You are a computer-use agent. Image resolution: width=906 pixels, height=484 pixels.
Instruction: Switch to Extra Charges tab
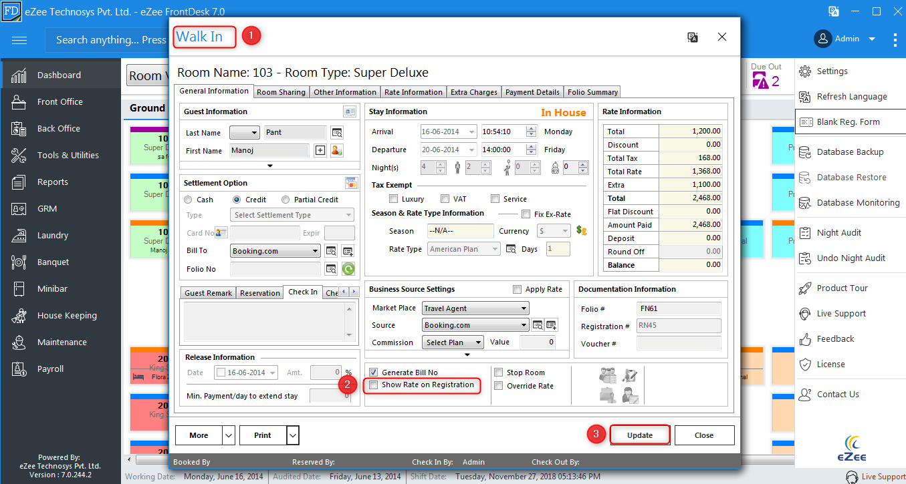click(474, 92)
